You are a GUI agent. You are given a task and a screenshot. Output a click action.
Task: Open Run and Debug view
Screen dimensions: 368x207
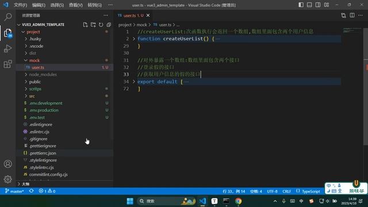8,48
